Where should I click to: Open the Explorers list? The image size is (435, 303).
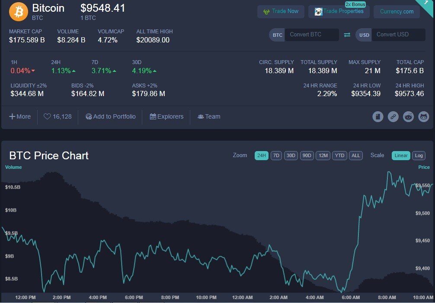click(166, 116)
